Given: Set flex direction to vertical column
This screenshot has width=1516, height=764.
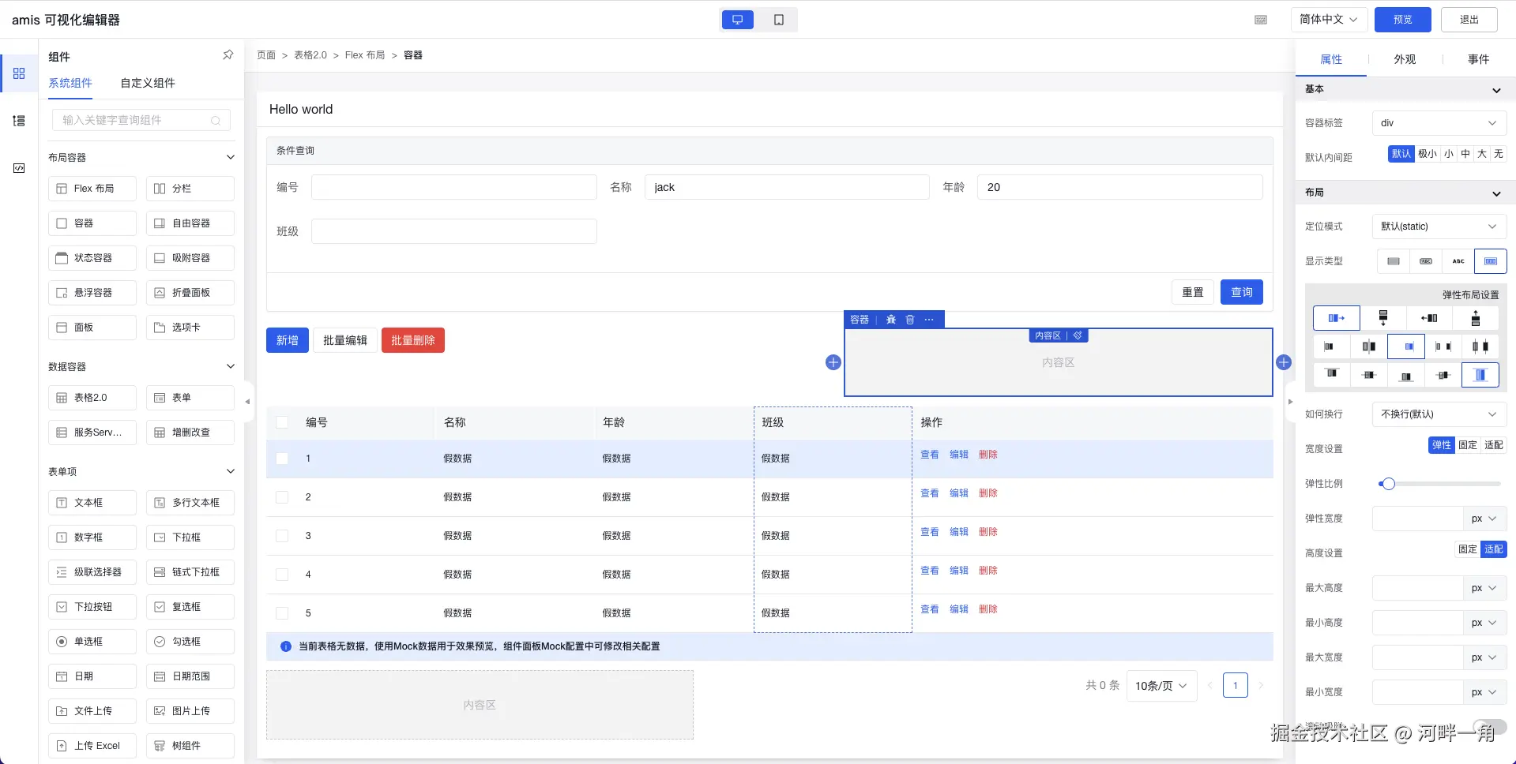Looking at the screenshot, I should [x=1383, y=318].
